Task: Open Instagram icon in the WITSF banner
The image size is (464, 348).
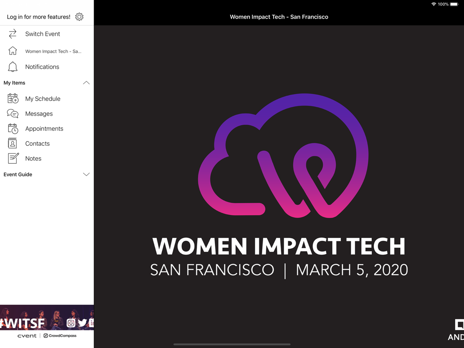Action: (71, 323)
